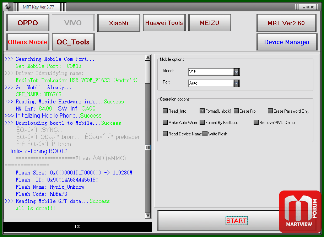
Task: Click the log scrollbar up arrow
Action: point(148,58)
